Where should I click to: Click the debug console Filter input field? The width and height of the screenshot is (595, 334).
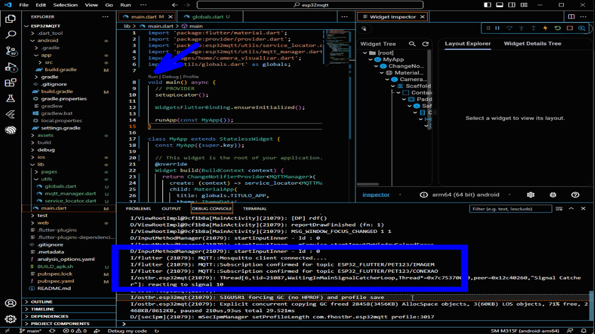coord(510,209)
